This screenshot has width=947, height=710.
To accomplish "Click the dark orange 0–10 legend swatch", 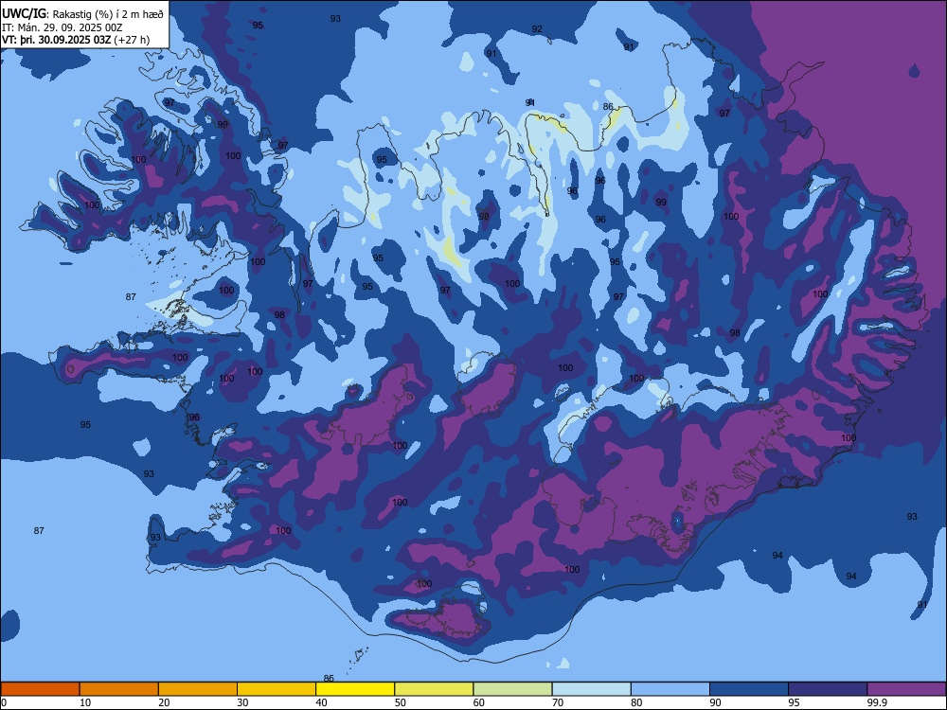I will pos(40,689).
